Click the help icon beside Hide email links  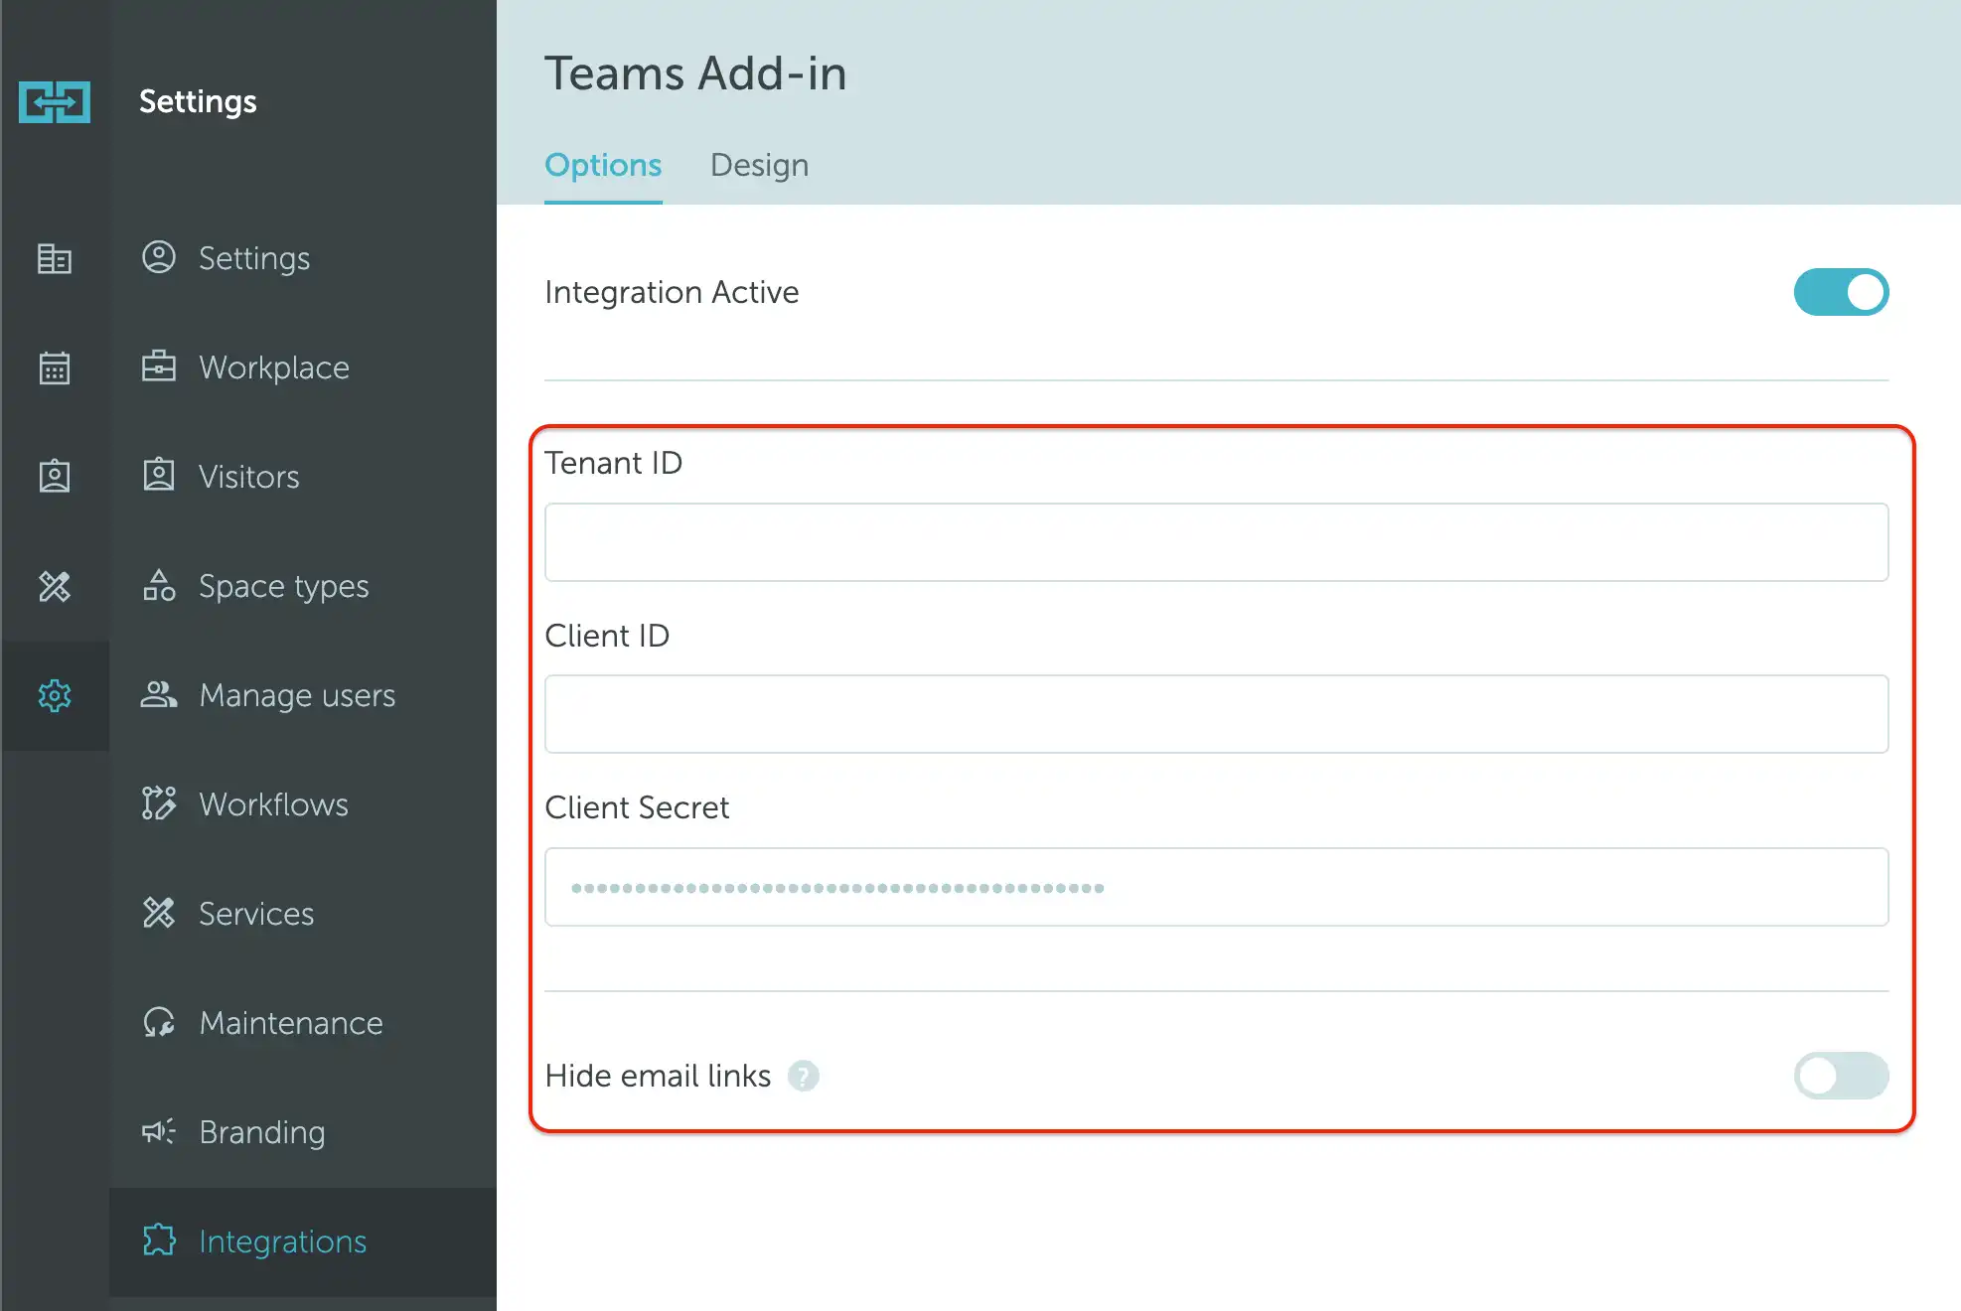point(804,1076)
